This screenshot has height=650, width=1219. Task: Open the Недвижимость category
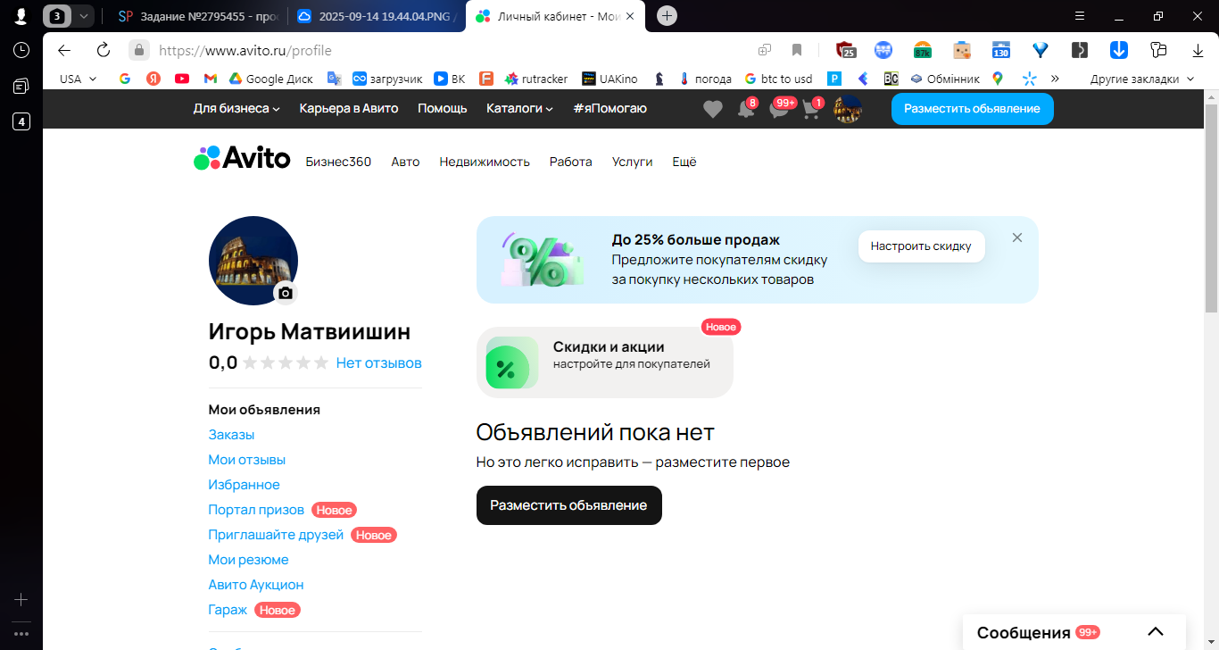[x=485, y=162]
